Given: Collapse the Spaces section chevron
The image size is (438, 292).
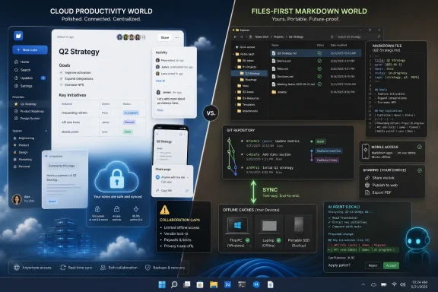Looking at the screenshot, I should (46, 131).
